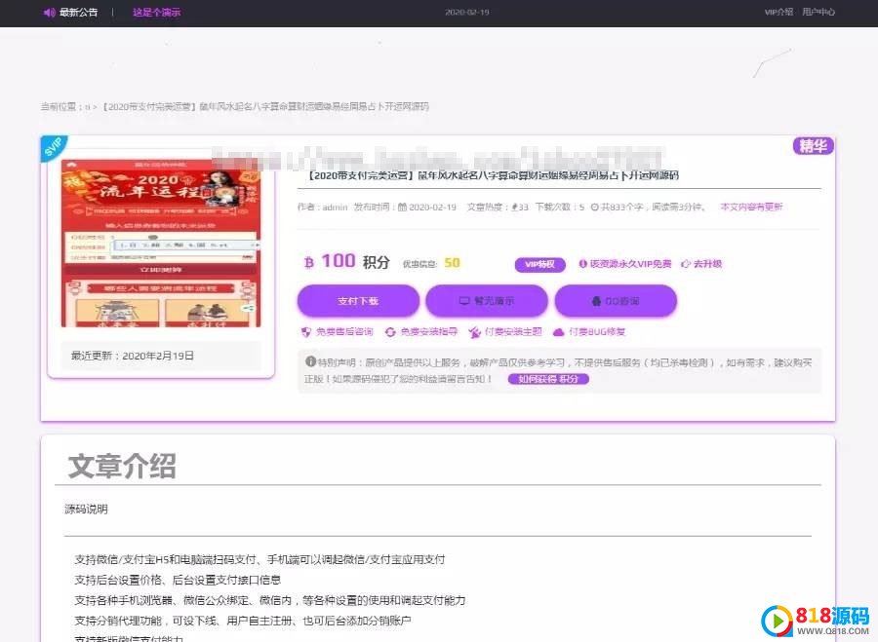Click the calendar icon beside publish date
Screen dimensions: 878x642
(402, 208)
